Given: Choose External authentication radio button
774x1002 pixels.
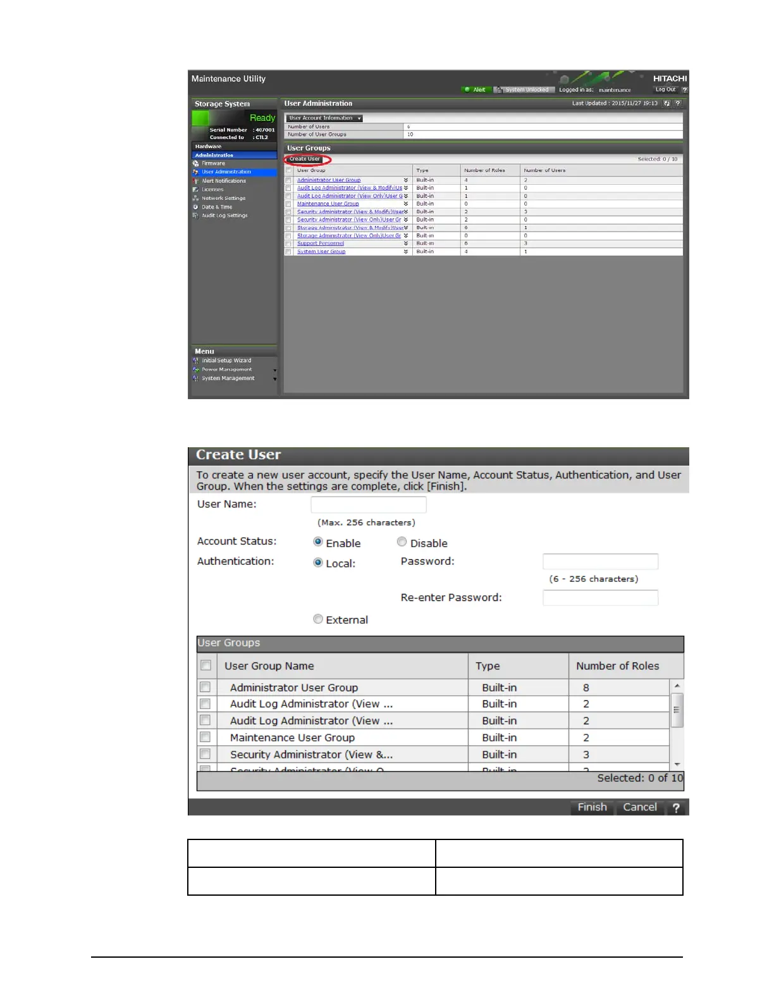Looking at the screenshot, I should [x=318, y=619].
